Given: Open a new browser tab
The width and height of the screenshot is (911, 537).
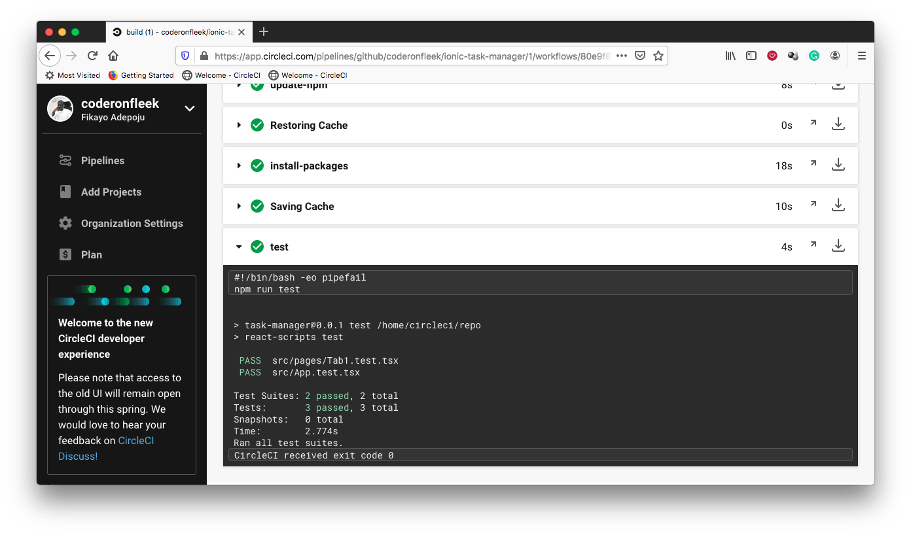Looking at the screenshot, I should pos(264,31).
